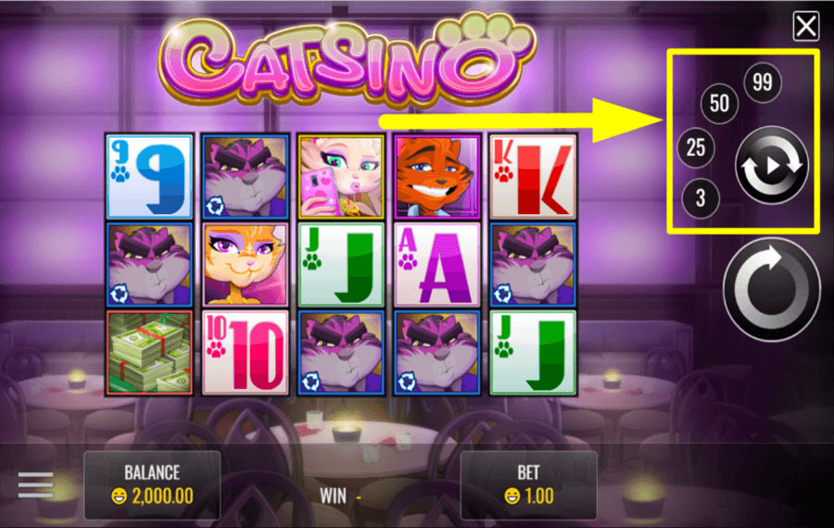Choose 25 autoplay spins
This screenshot has height=528, width=834.
tap(696, 148)
